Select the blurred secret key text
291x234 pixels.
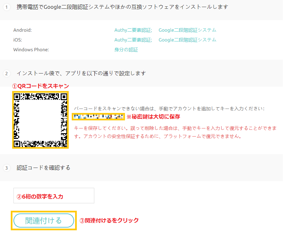98,117
